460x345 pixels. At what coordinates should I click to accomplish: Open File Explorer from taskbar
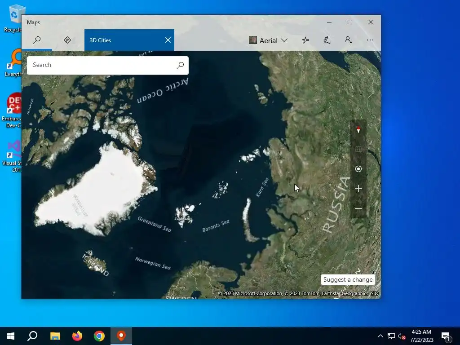pos(55,336)
